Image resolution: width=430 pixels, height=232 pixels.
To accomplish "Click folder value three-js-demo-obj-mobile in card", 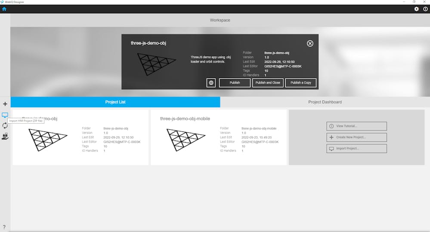I will coord(259,128).
